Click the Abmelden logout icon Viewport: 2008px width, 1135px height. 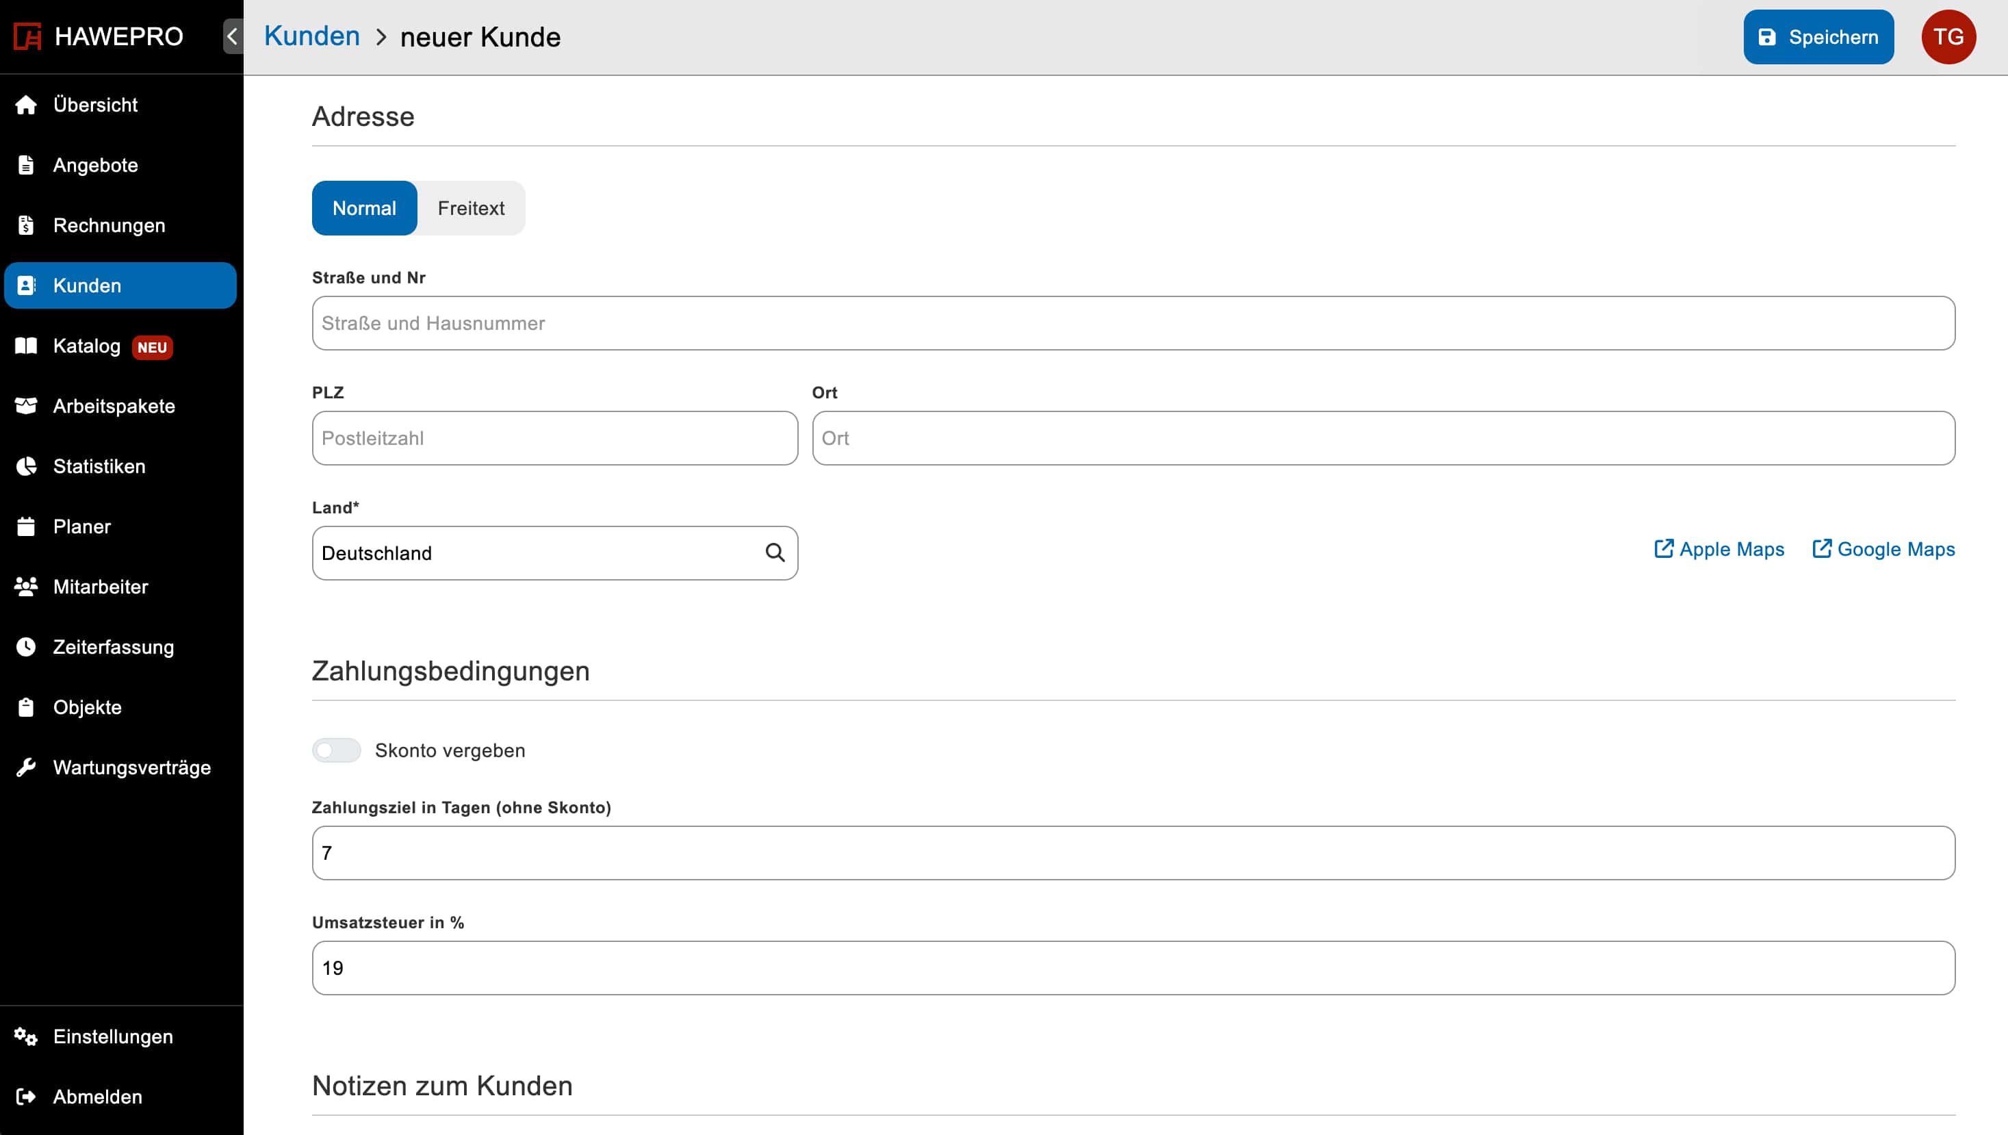(26, 1097)
